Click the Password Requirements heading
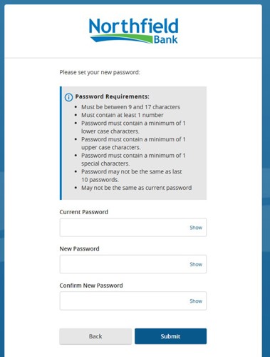 tap(112, 96)
